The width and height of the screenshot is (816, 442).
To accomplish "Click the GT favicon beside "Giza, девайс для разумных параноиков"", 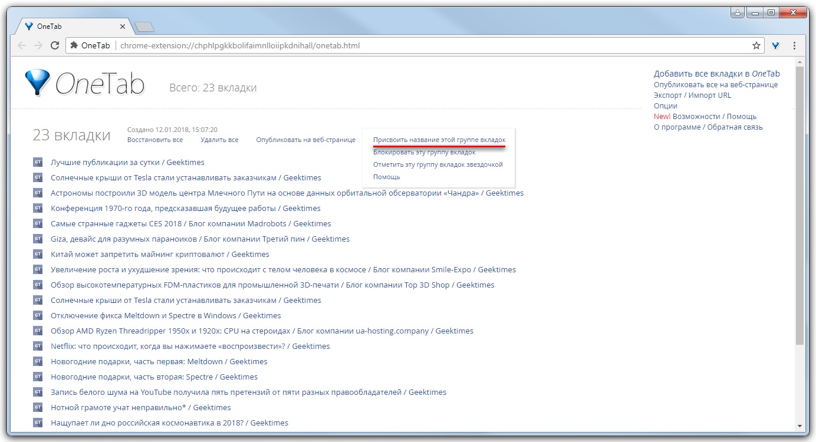I will 38,239.
